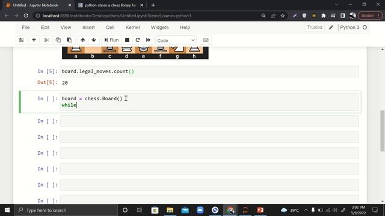Restart kernel and run all cells icon

coord(149,40)
